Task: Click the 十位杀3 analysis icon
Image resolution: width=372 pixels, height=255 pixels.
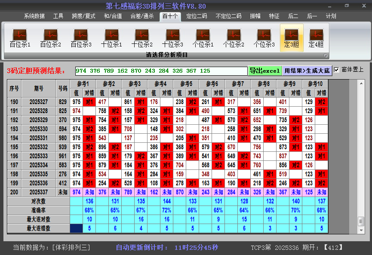Action: [x=172, y=38]
